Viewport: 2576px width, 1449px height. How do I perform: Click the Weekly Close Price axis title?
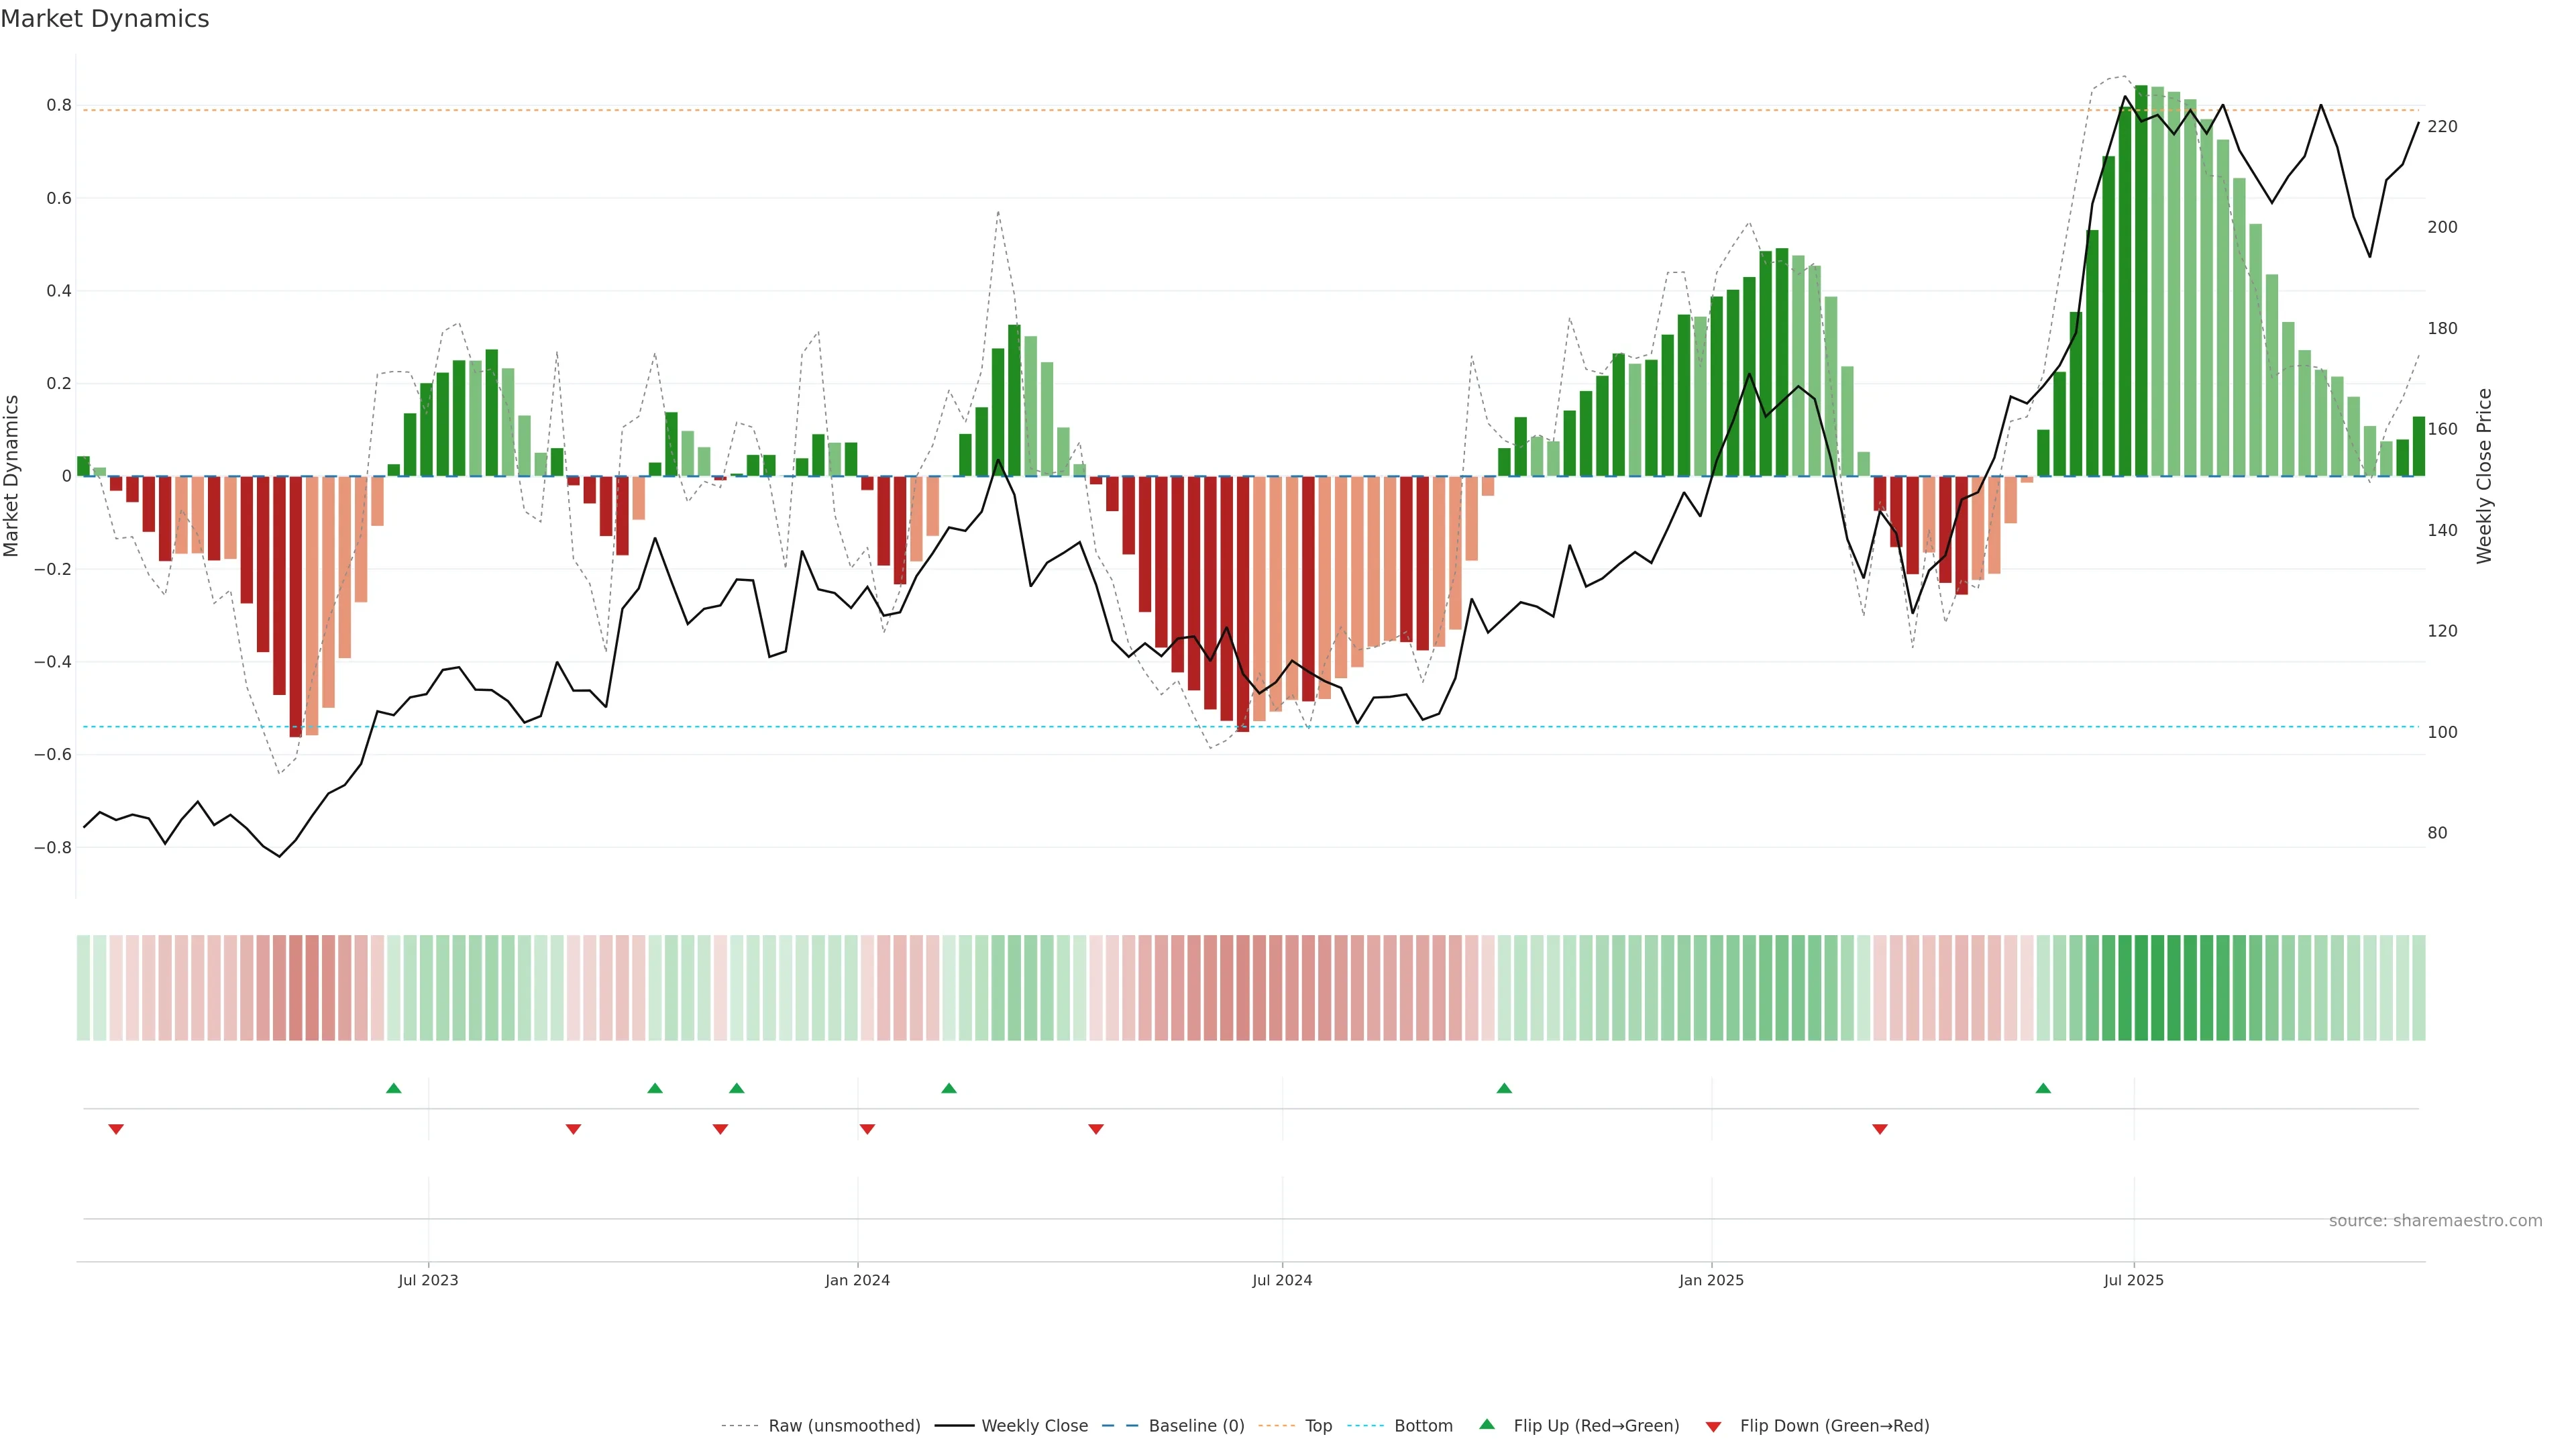coord(2484,476)
